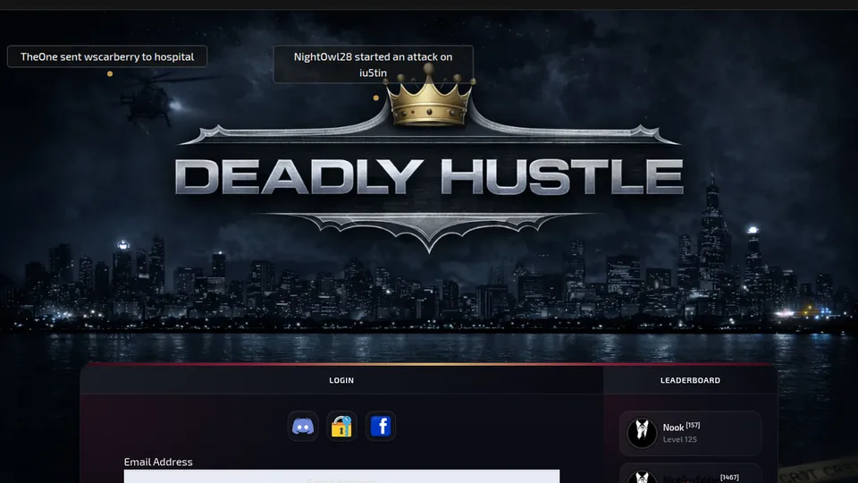This screenshot has height=483, width=858.
Task: Click the TheOne sent wscarberry notification
Action: [x=107, y=56]
